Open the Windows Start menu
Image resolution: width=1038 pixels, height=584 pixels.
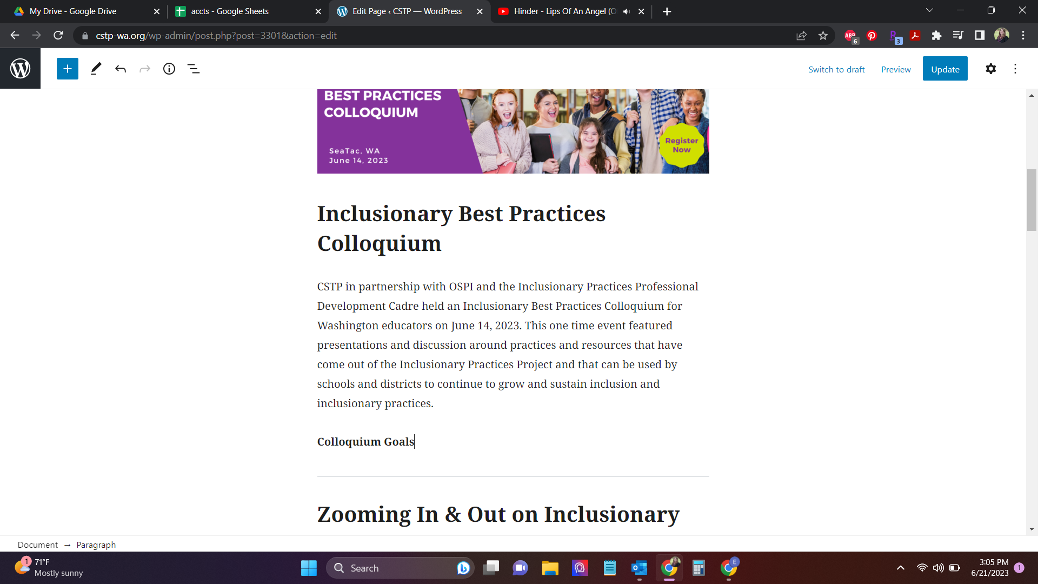click(309, 568)
